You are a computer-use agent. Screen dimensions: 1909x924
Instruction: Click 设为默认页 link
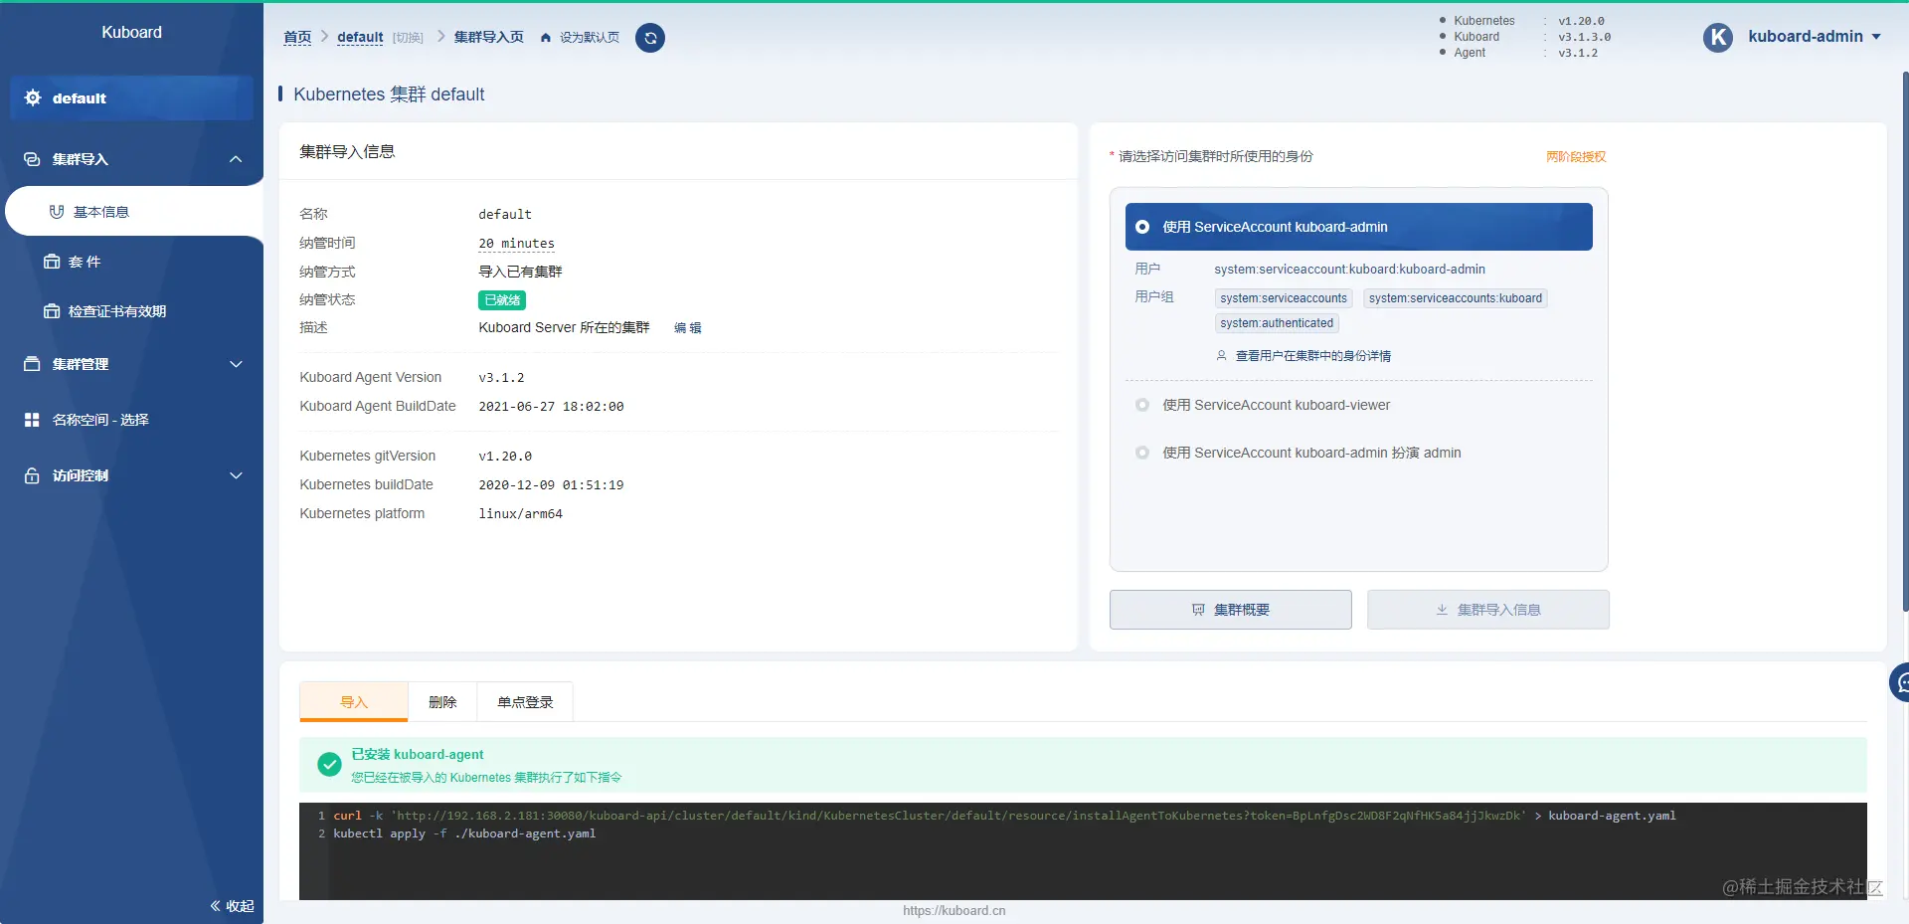point(590,38)
